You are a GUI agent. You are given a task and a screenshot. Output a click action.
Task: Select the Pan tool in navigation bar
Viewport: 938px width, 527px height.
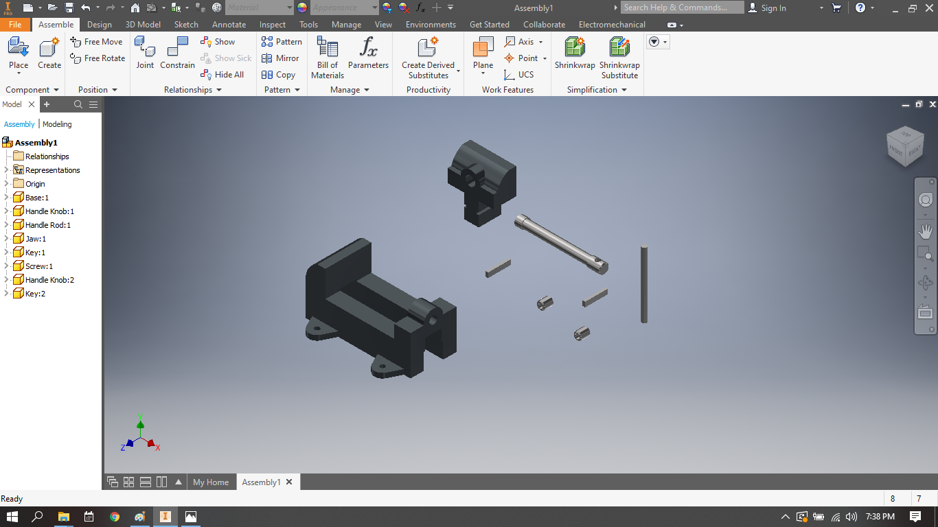925,231
